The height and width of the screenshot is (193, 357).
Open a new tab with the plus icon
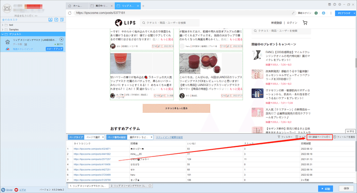pyautogui.click(x=143, y=6)
